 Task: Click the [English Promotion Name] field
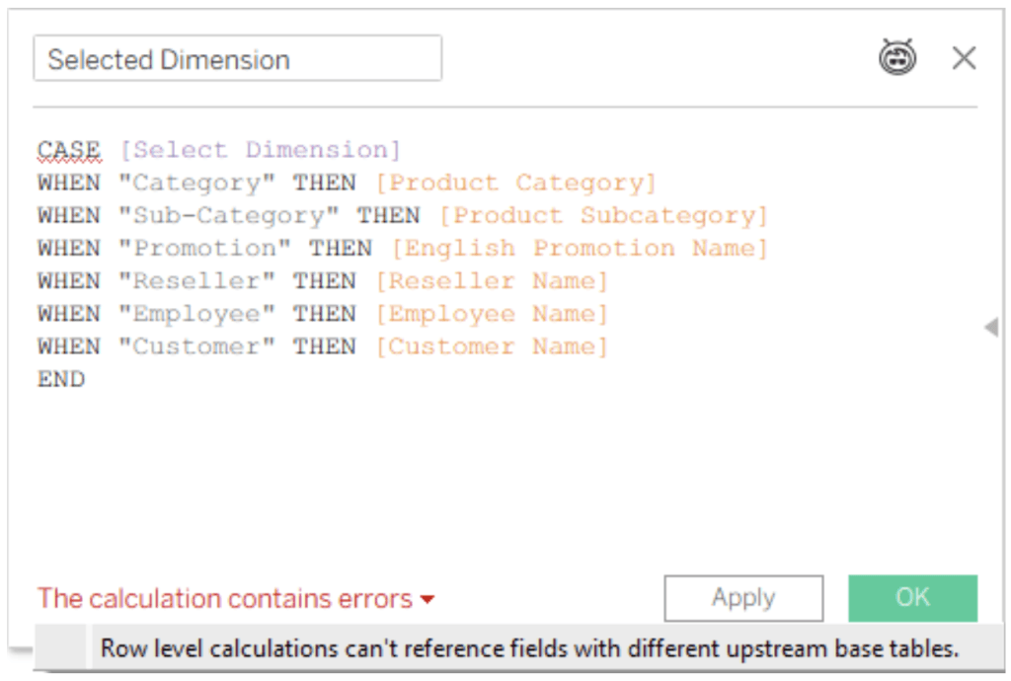tap(579, 248)
